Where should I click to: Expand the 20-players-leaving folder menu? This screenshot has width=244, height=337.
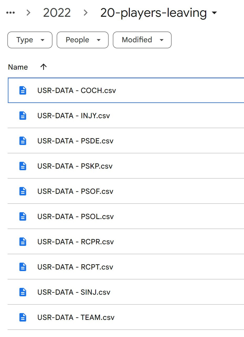214,13
